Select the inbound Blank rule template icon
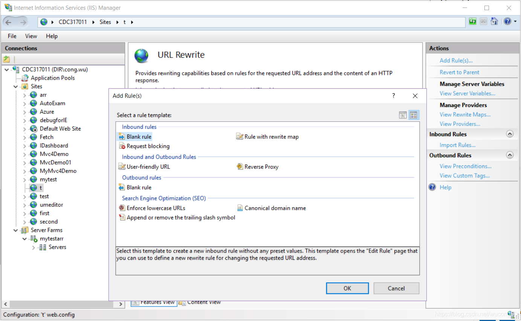The image size is (521, 321). (x=122, y=137)
